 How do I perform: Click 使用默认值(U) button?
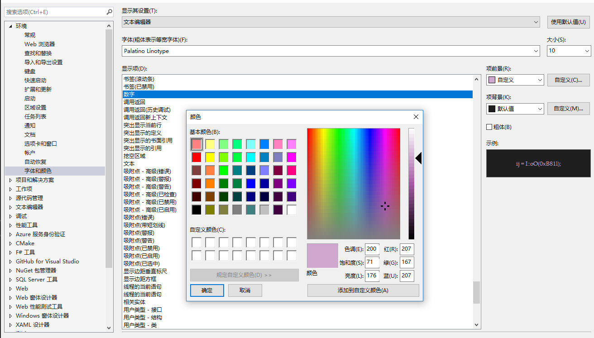pyautogui.click(x=569, y=22)
